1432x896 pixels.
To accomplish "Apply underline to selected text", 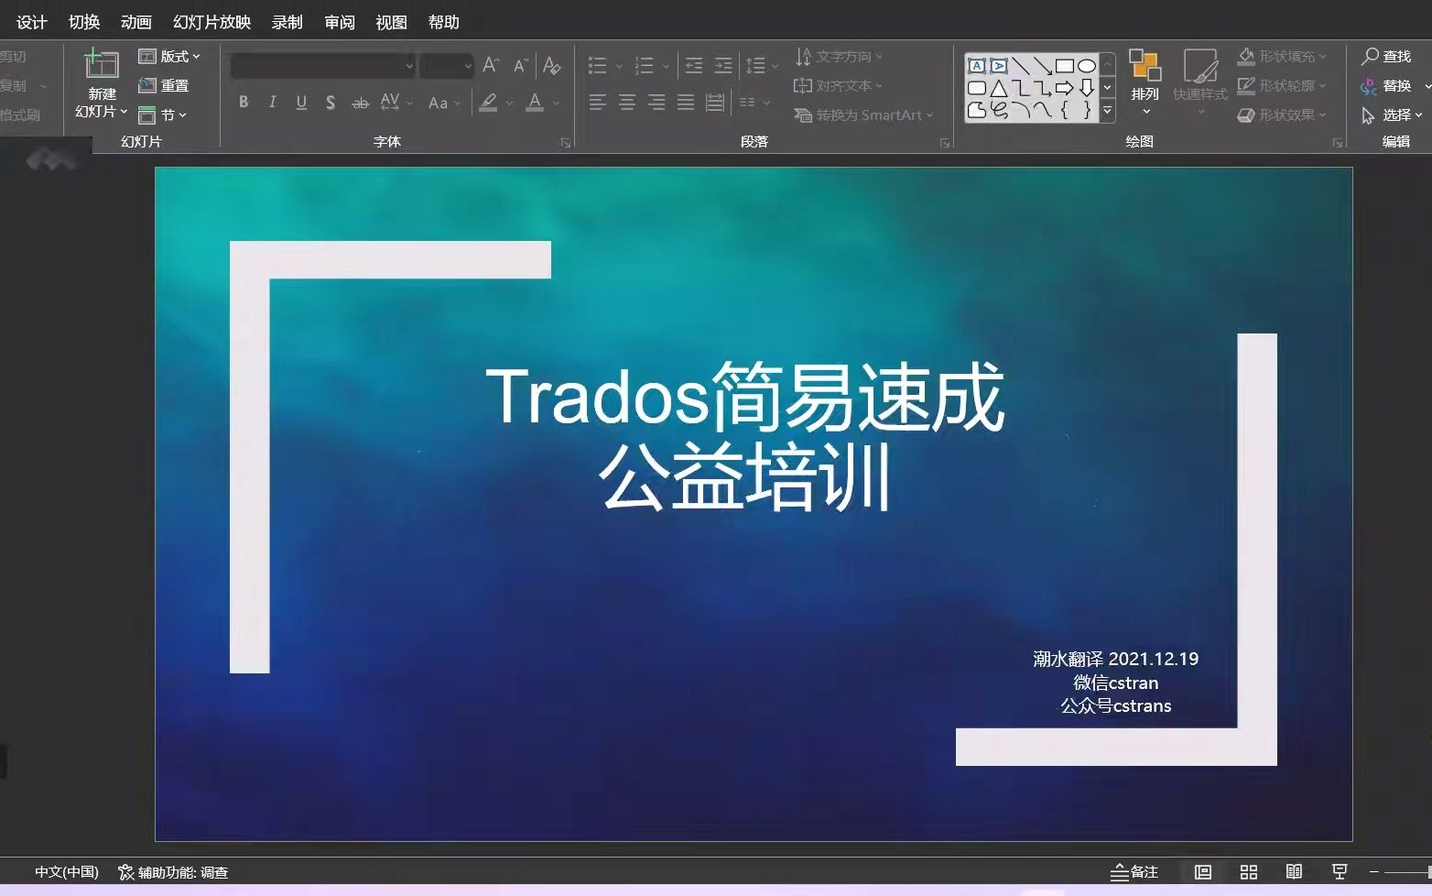I will pyautogui.click(x=301, y=102).
